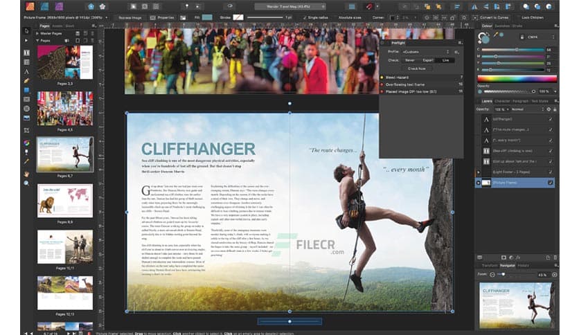
Task: Toggle visibility of the "every month" layer
Action: [x=550, y=141]
